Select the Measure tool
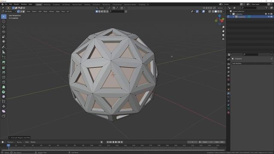This screenshot has width=274, height=154. click(4, 52)
